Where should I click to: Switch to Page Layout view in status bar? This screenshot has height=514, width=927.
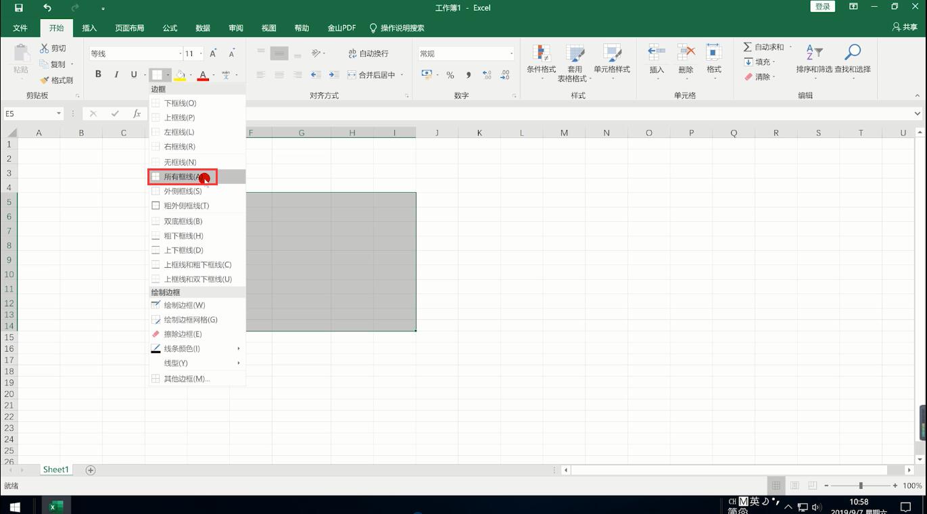click(x=794, y=486)
